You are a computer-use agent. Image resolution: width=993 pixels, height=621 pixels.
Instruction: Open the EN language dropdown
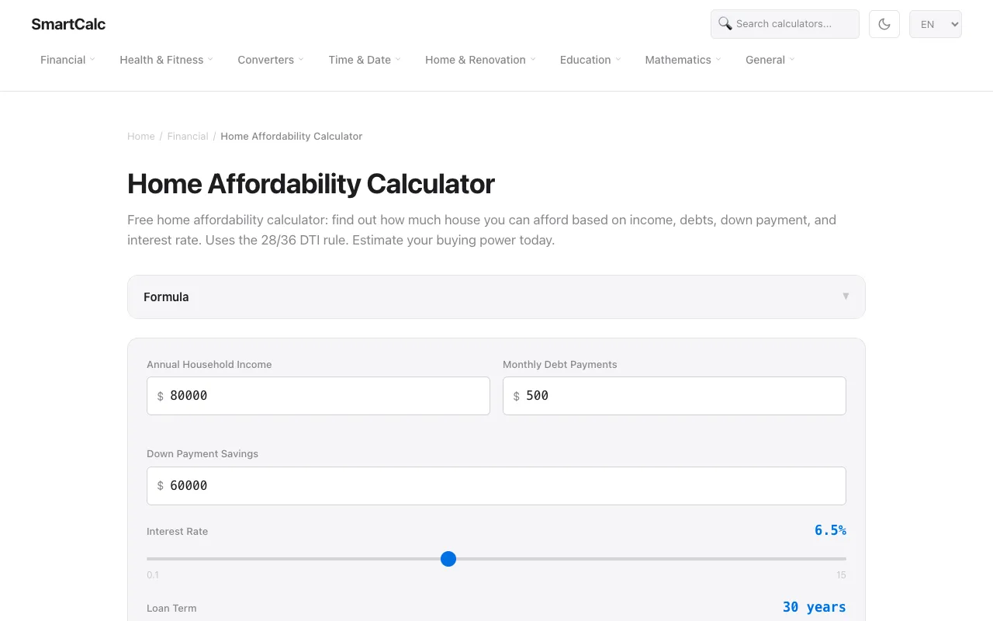pyautogui.click(x=936, y=24)
